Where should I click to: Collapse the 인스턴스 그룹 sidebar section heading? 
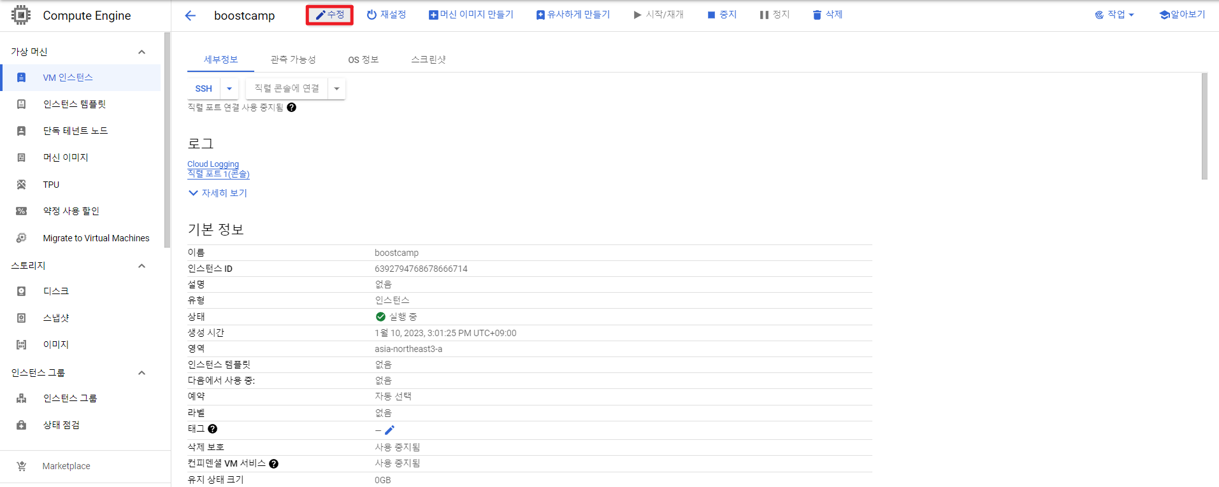click(x=141, y=373)
